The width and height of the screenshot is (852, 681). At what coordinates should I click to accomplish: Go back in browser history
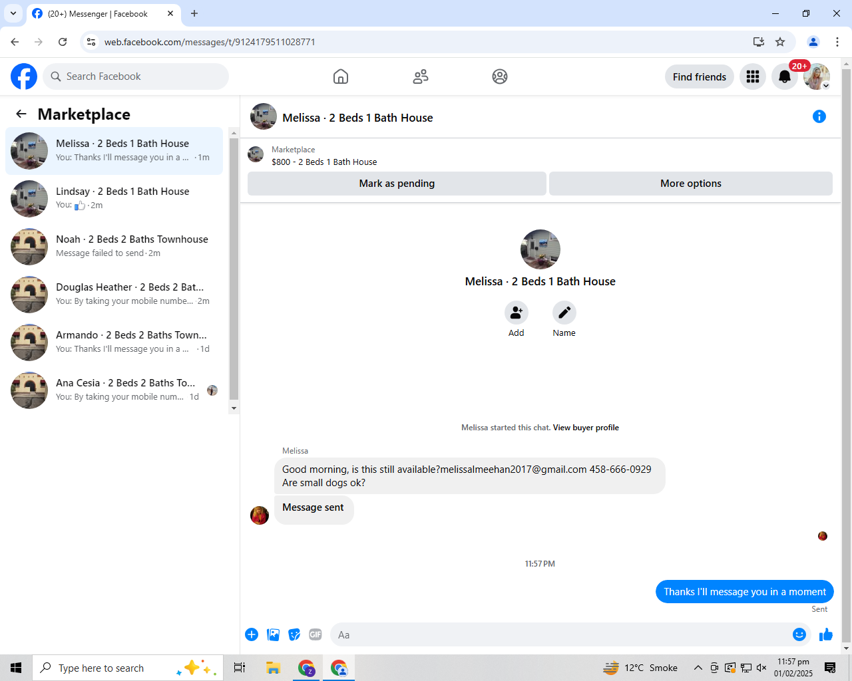pos(15,42)
